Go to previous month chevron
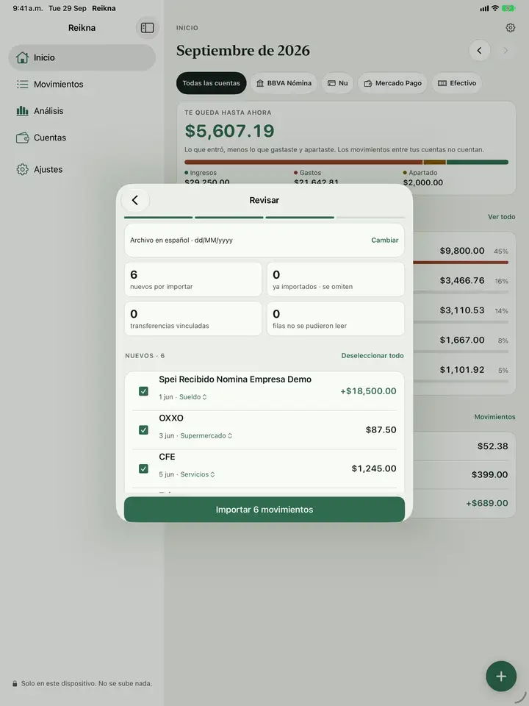The image size is (529, 706). coord(480,51)
